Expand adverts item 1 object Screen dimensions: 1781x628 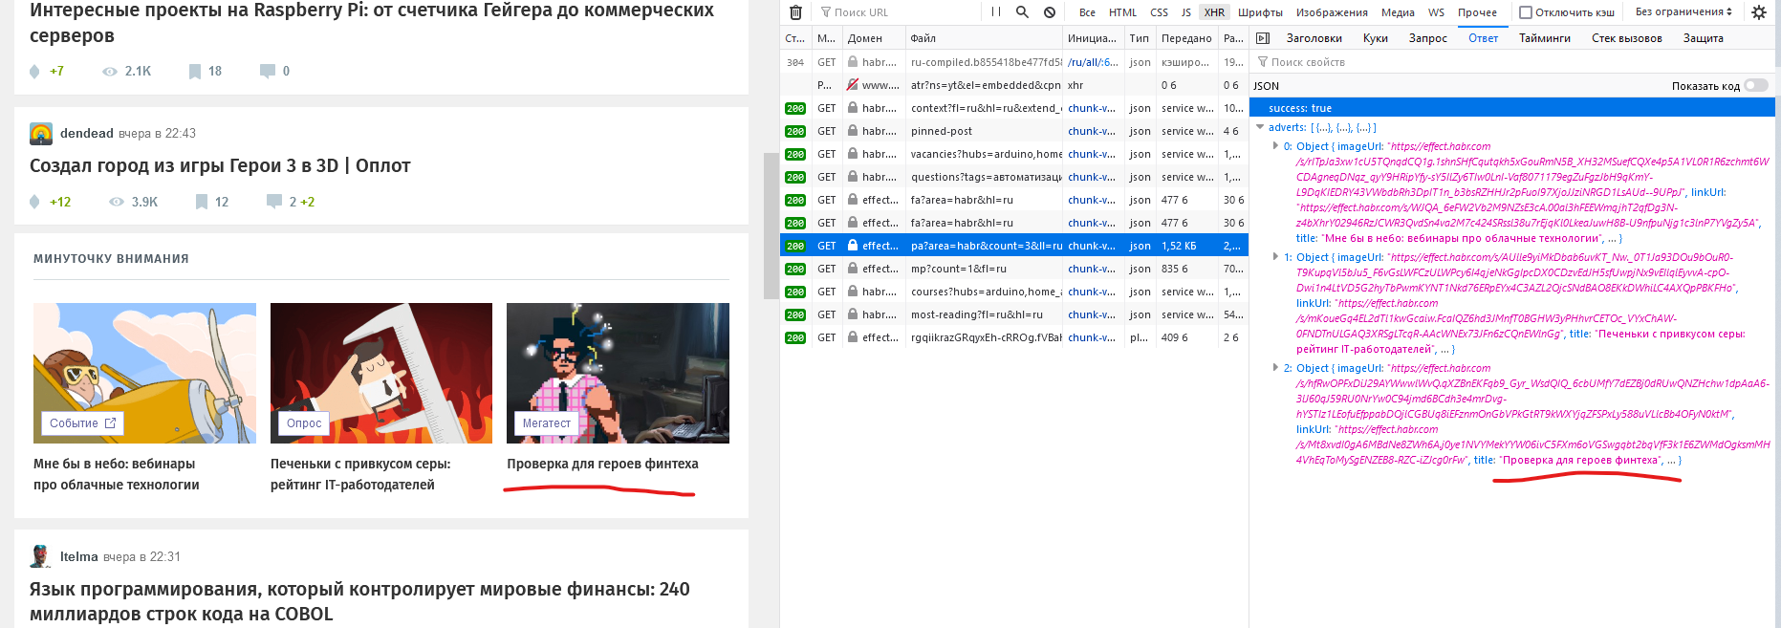[1275, 257]
